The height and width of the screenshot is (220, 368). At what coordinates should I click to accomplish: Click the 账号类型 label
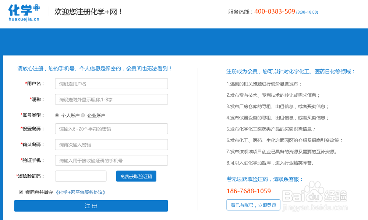(32, 115)
